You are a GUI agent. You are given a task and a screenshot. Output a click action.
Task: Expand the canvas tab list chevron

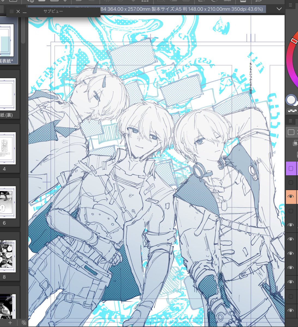coord(279,9)
